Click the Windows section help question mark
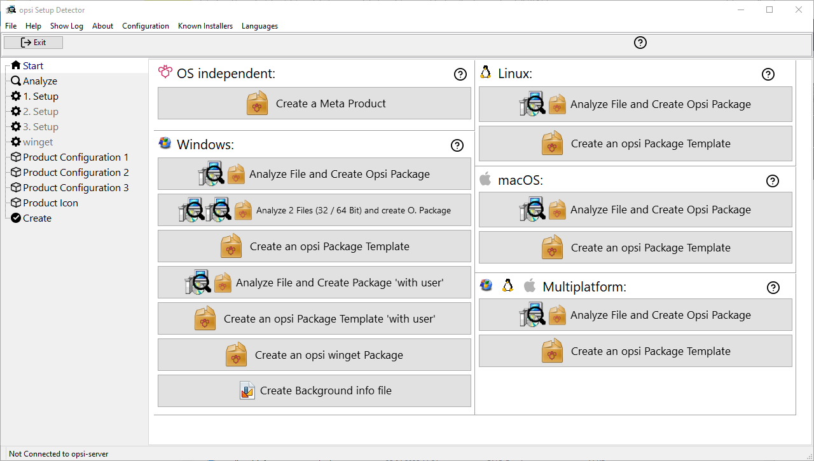 click(x=457, y=145)
